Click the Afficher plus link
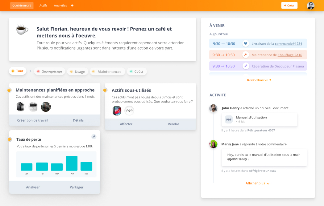The width and height of the screenshot is (324, 206). 255,183
